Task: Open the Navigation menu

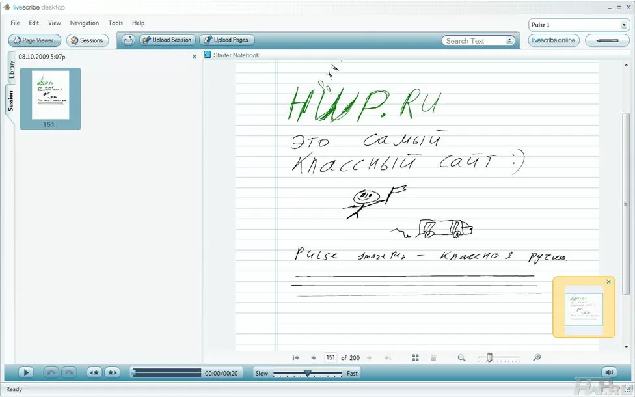Action: [x=84, y=23]
